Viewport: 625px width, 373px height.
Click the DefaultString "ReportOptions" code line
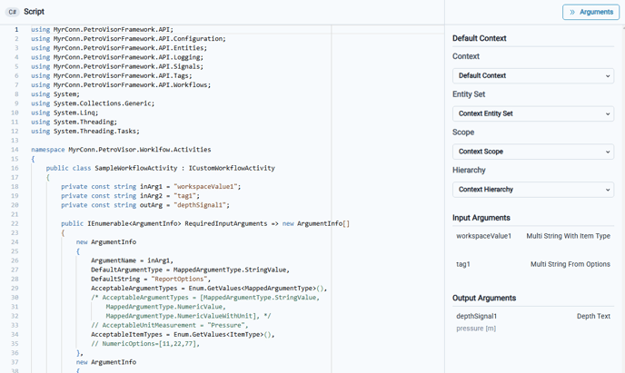(x=155, y=279)
